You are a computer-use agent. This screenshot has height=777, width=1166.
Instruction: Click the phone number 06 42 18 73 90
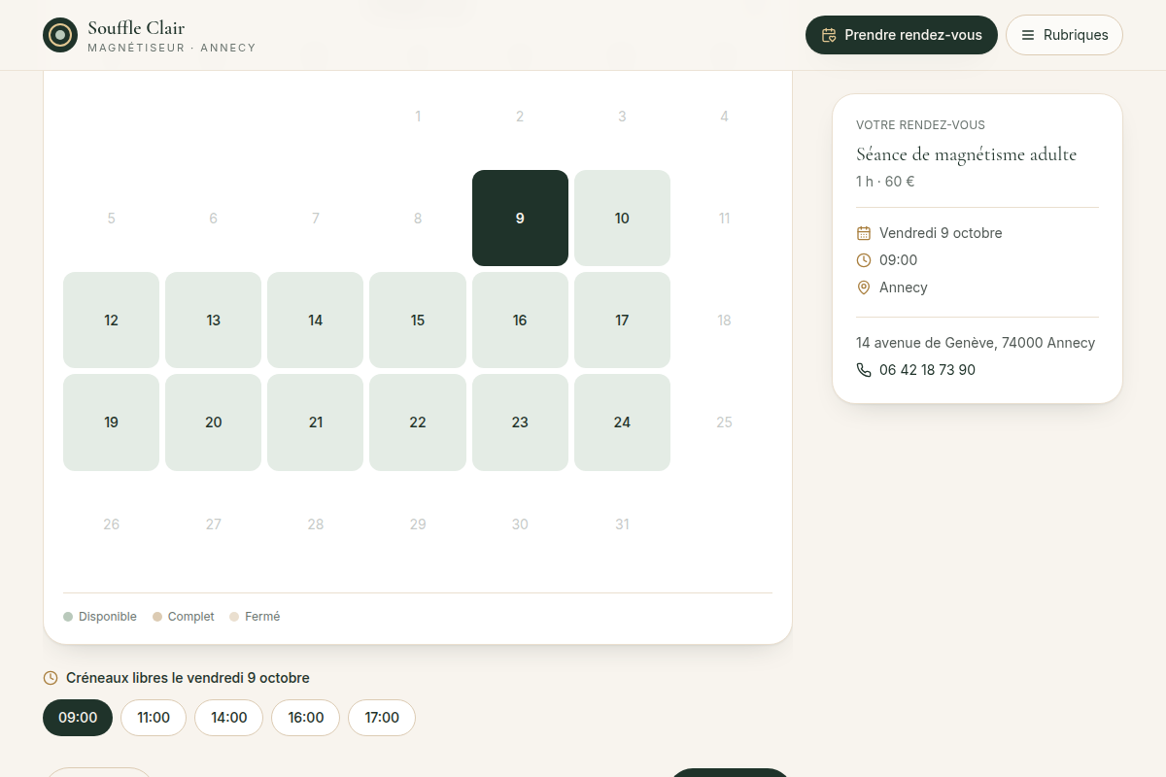point(927,370)
